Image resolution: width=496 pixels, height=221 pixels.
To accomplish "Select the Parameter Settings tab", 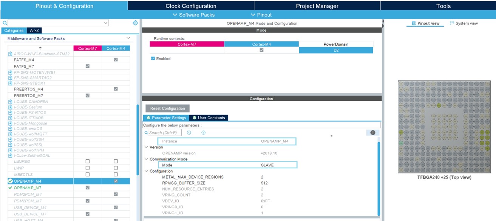I will [166, 118].
